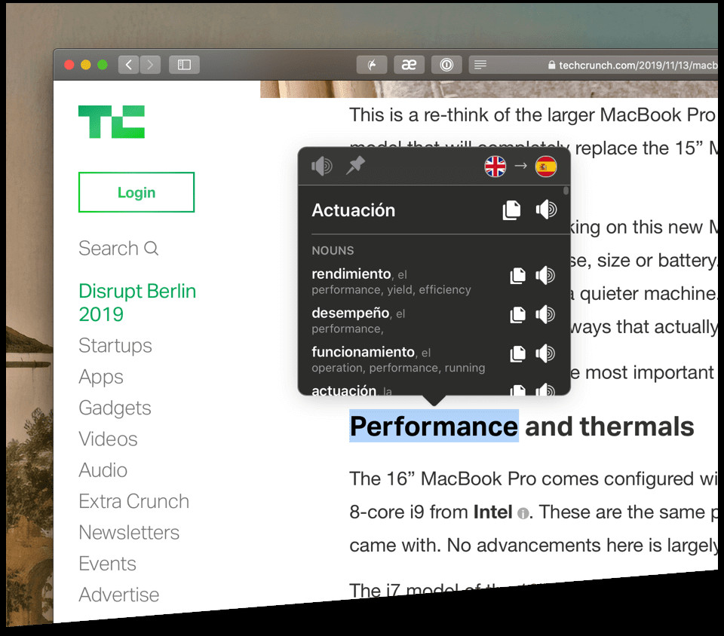Copy the word rendimiento
Screen dimensions: 724x636
[517, 275]
